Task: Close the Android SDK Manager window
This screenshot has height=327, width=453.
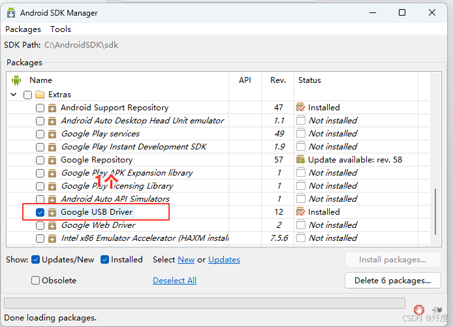Action: [432, 12]
